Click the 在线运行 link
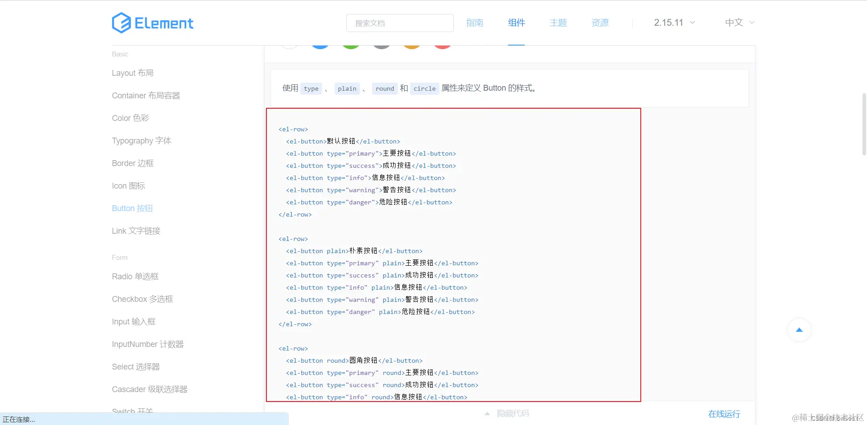 click(x=724, y=413)
